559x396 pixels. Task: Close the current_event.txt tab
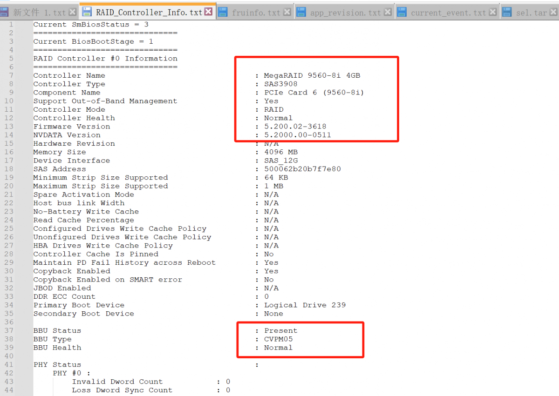point(493,13)
